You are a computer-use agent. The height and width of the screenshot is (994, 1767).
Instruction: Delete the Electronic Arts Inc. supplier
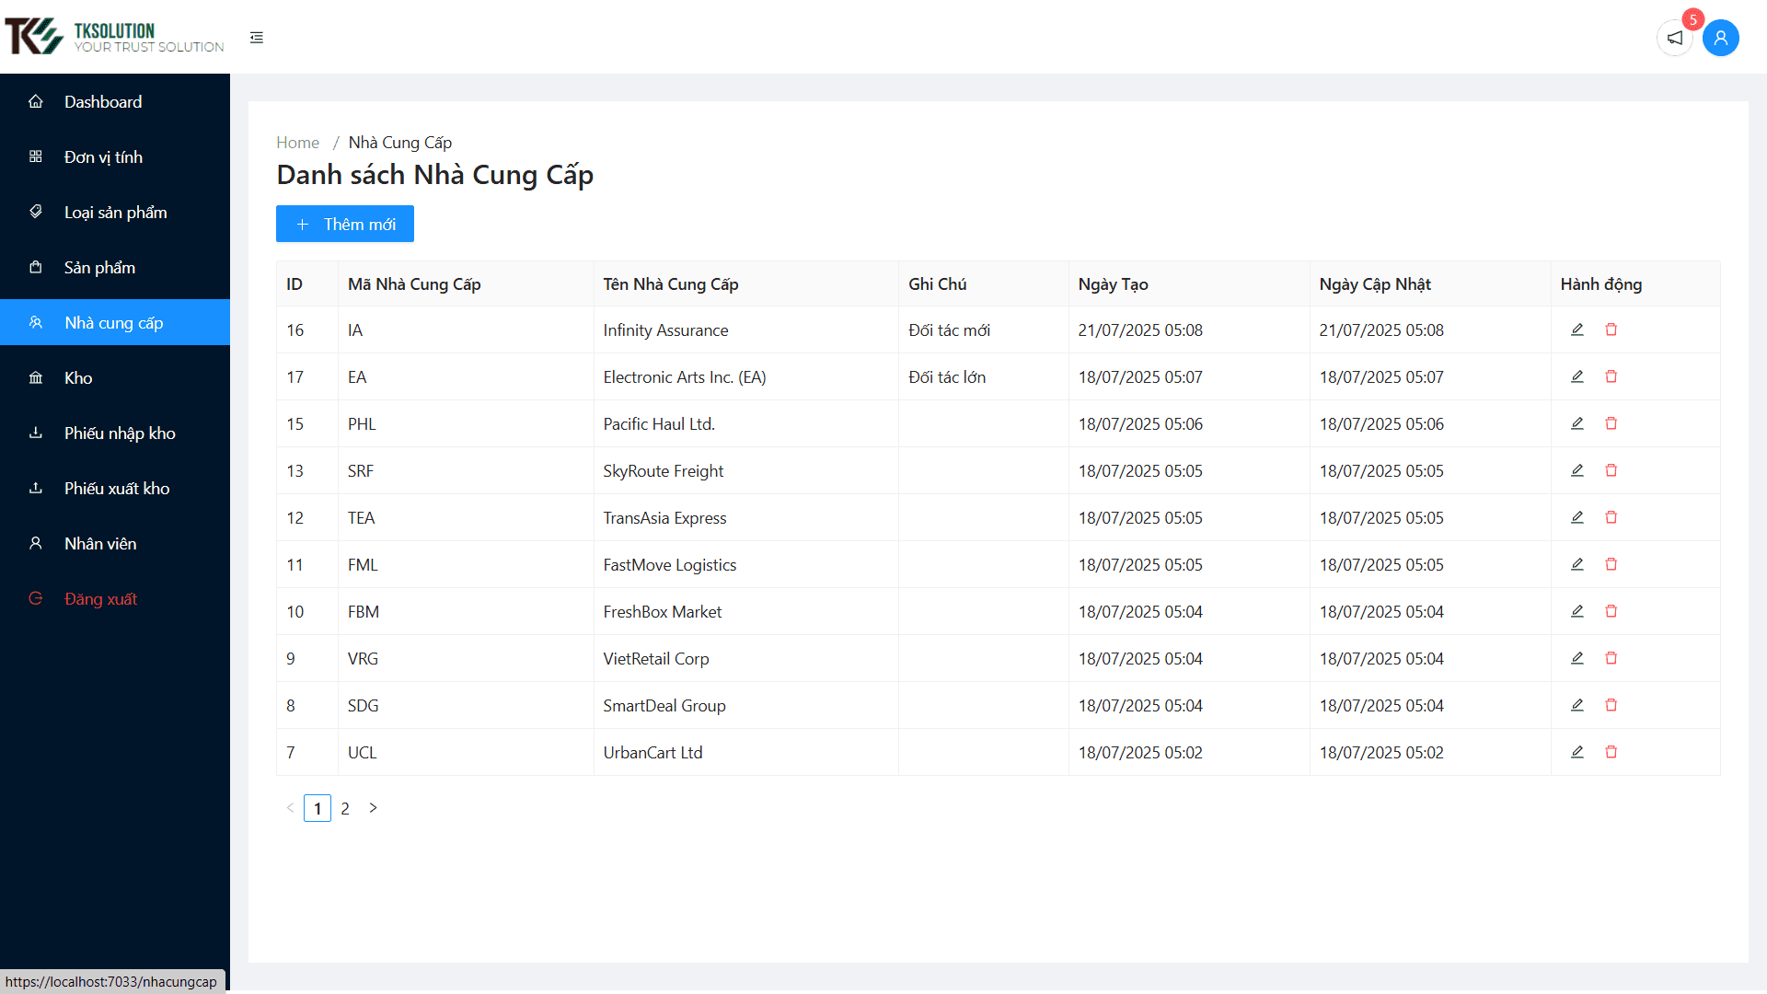click(x=1611, y=376)
